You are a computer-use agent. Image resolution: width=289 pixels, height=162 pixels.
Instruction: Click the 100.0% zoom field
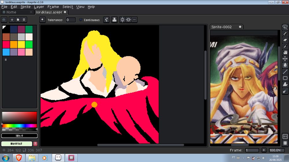(277, 150)
